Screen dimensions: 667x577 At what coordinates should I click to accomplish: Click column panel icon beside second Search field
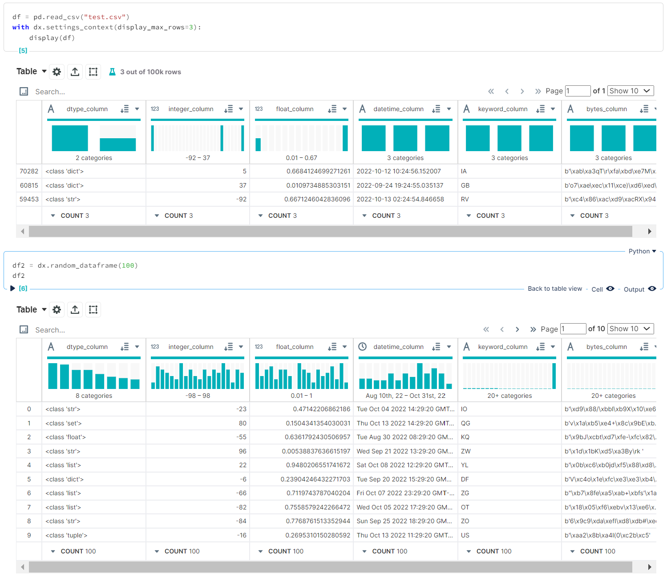point(24,329)
